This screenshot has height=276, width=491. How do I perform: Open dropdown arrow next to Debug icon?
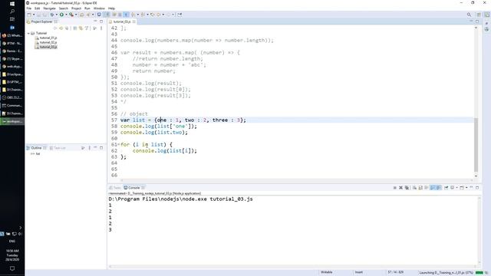pyautogui.click(x=56, y=15)
